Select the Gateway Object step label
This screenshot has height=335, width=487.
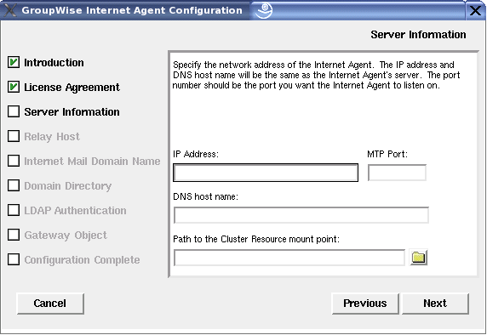(x=66, y=236)
